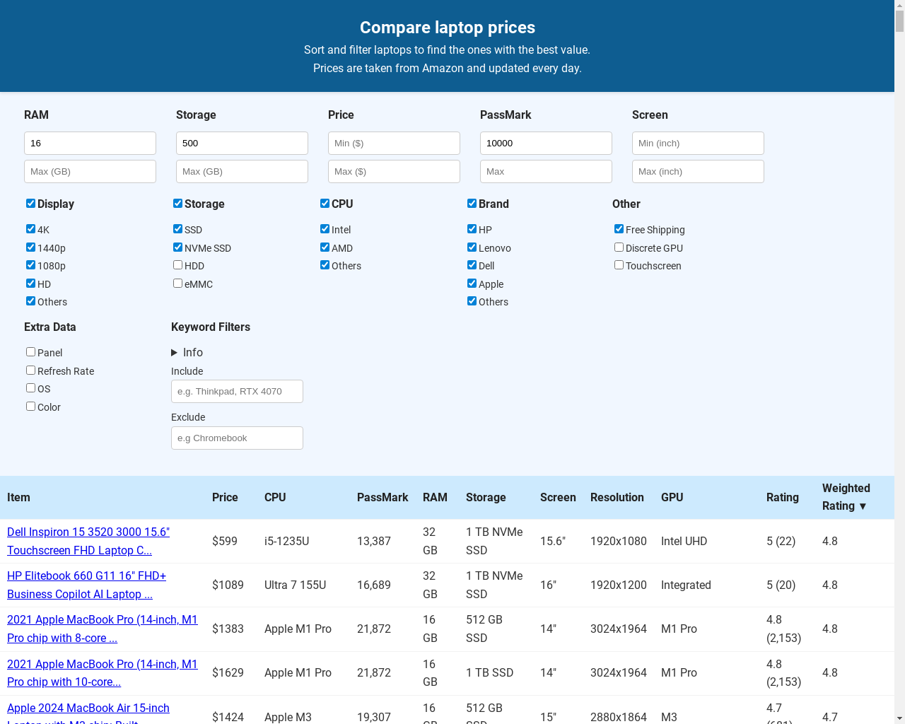Uncheck the Lenovo brand filter
The width and height of the screenshot is (905, 724).
(x=472, y=247)
